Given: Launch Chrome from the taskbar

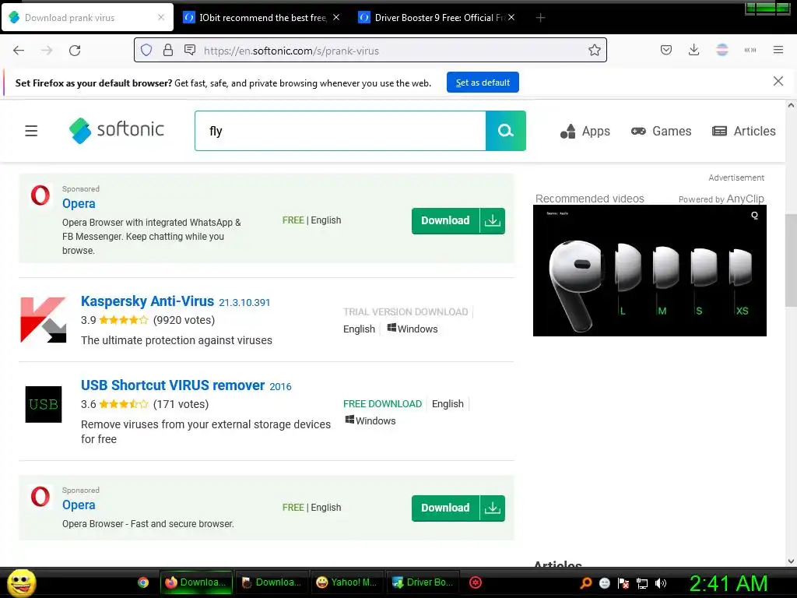Looking at the screenshot, I should pos(143,582).
